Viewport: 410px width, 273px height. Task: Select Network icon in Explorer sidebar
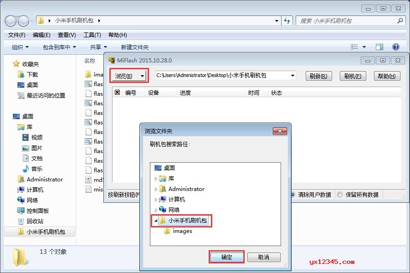tap(21, 200)
